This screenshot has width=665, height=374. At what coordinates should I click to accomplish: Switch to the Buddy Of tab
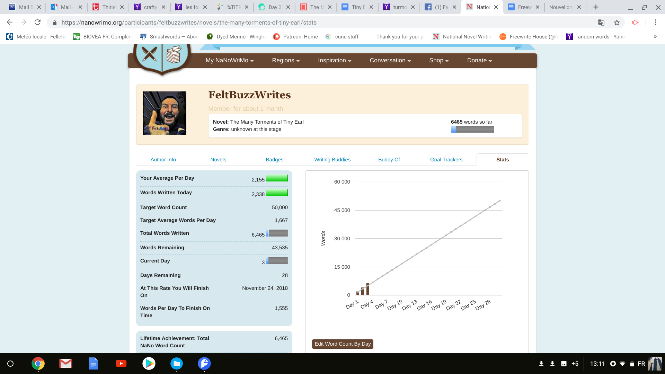[x=389, y=160]
